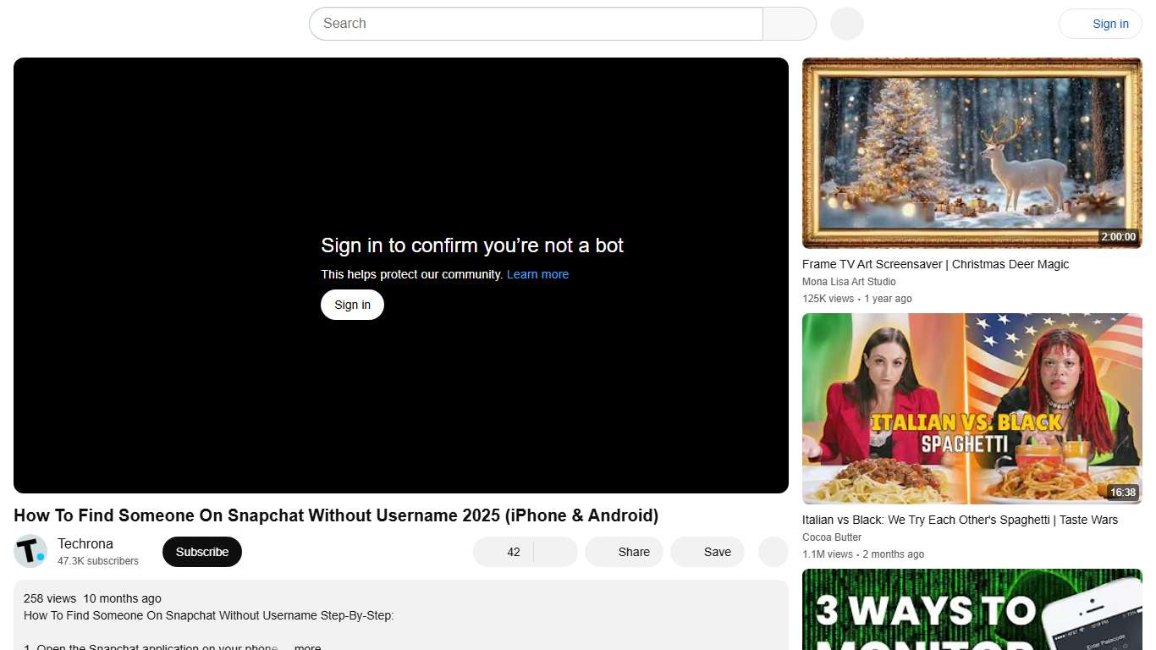Open the '3 Ways To Monitor' video thumbnail

(x=972, y=609)
